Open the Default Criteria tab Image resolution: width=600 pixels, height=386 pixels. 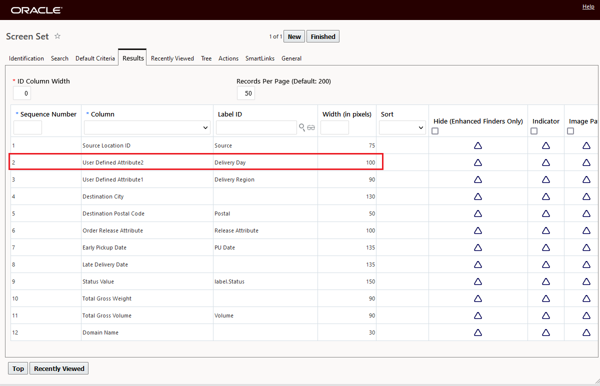point(95,58)
